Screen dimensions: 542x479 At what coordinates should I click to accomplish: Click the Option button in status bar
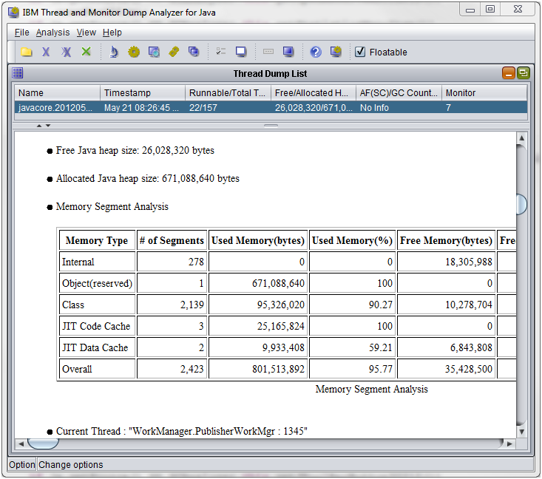[x=22, y=465]
